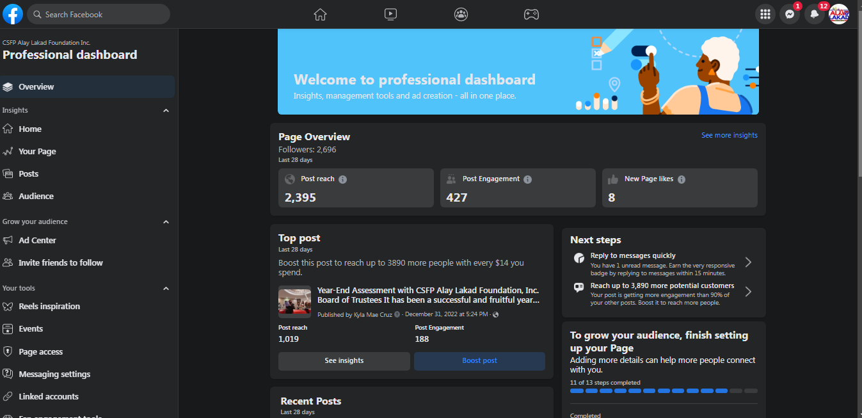Click the Post reach info icon
This screenshot has width=862, height=418.
[343, 179]
